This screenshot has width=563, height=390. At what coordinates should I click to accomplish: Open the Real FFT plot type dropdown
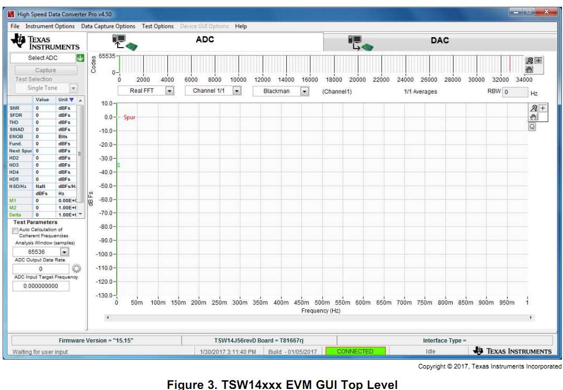(x=169, y=91)
